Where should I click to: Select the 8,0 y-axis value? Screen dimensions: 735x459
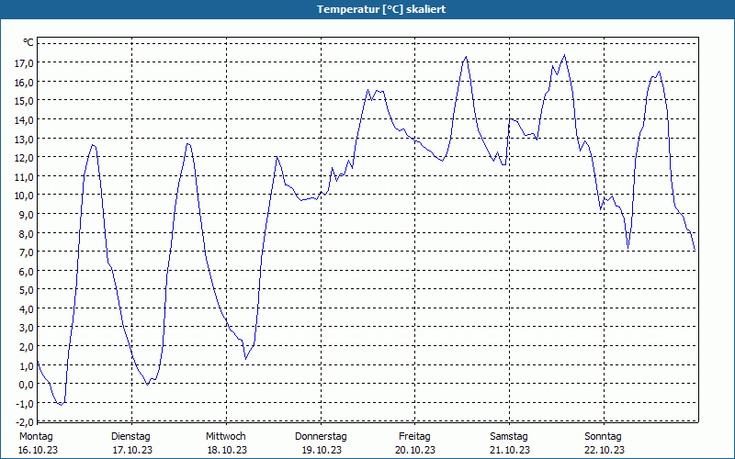coord(27,233)
